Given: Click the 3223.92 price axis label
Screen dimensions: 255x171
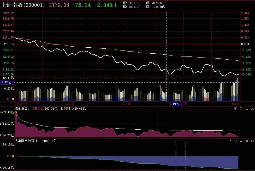Looking at the screenshot, I should [x=8, y=57].
